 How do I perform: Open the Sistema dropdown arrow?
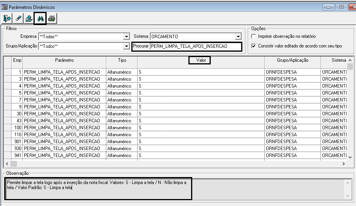(x=238, y=36)
